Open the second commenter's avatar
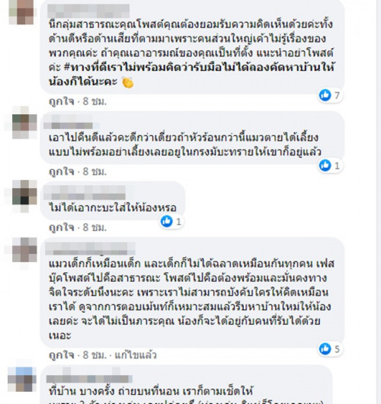This screenshot has width=381, height=404. (24, 123)
